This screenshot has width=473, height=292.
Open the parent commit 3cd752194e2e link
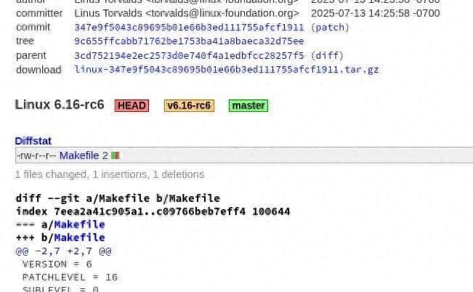pyautogui.click(x=189, y=56)
